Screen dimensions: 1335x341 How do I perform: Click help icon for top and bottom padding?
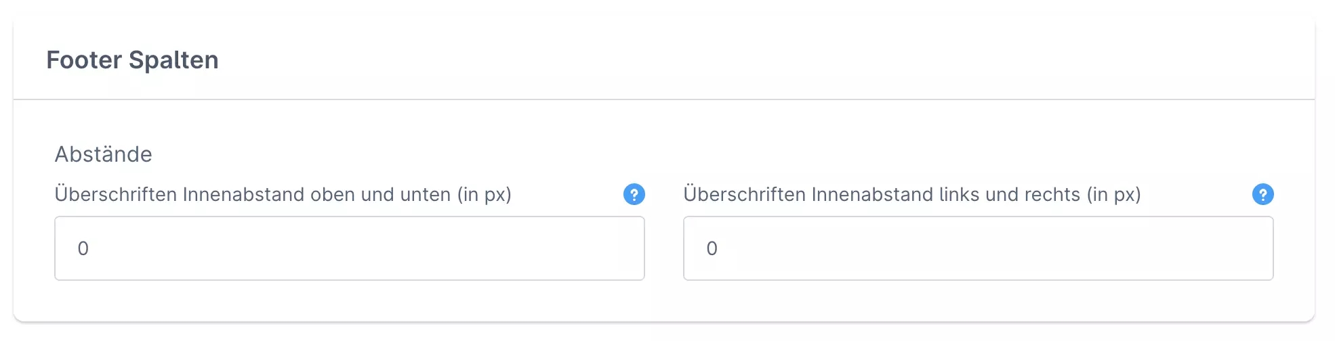[634, 195]
